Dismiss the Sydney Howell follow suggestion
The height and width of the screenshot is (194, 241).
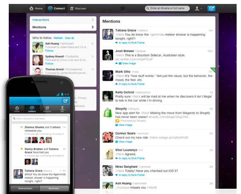92,56
